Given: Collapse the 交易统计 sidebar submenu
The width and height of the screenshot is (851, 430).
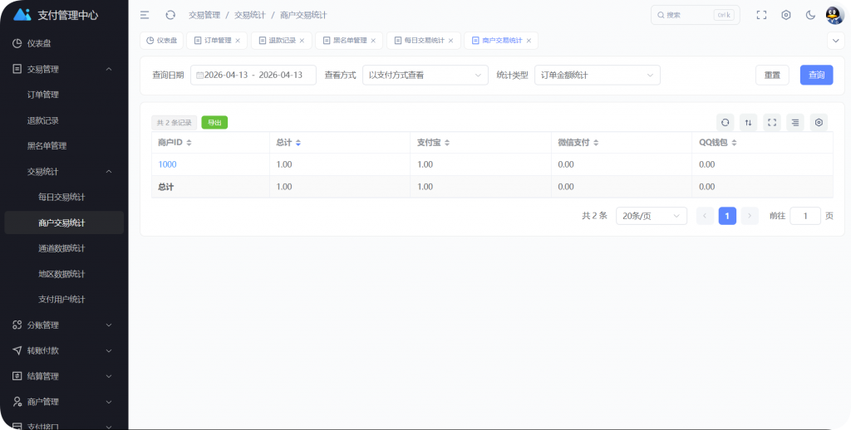Looking at the screenshot, I should click(64, 171).
